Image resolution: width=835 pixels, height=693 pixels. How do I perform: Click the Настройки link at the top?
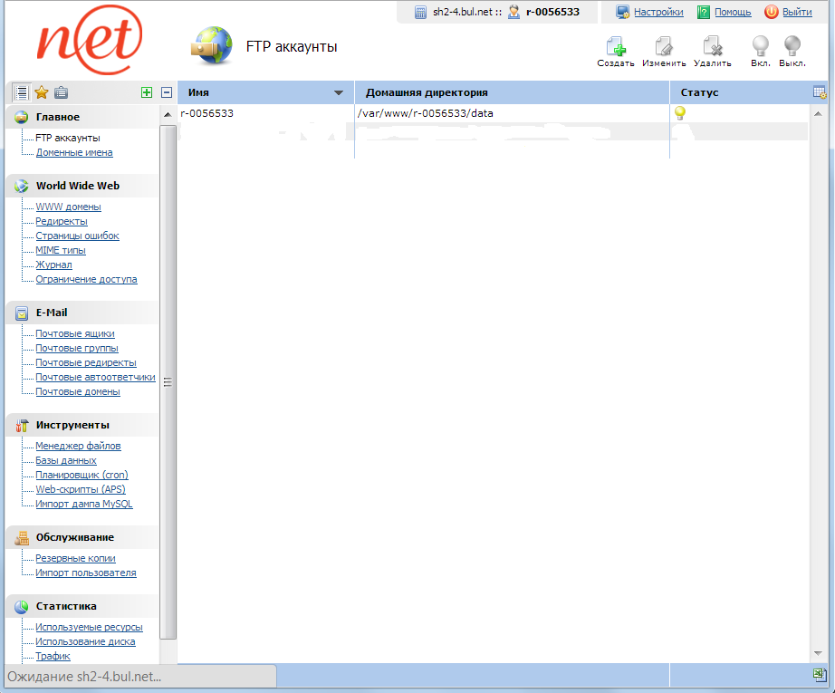(658, 12)
